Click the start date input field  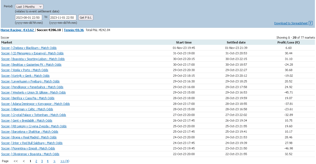click(x=28, y=18)
